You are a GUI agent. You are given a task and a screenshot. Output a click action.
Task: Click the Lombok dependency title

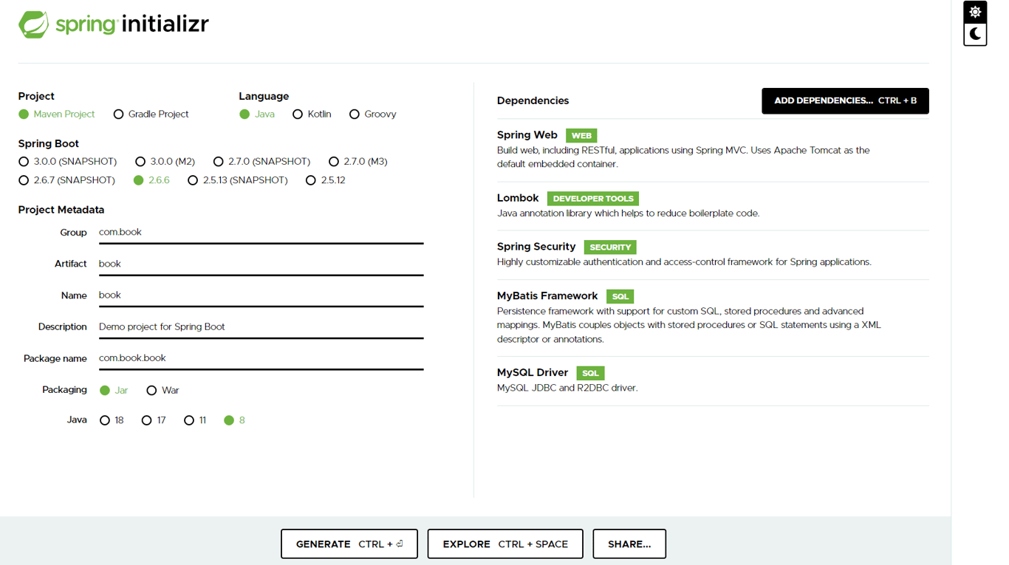(x=518, y=198)
